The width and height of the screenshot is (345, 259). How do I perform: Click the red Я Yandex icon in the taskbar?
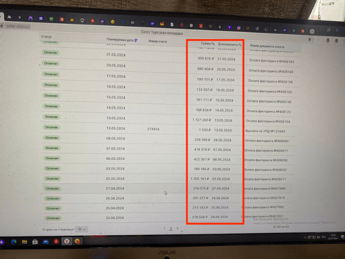[x=56, y=241]
